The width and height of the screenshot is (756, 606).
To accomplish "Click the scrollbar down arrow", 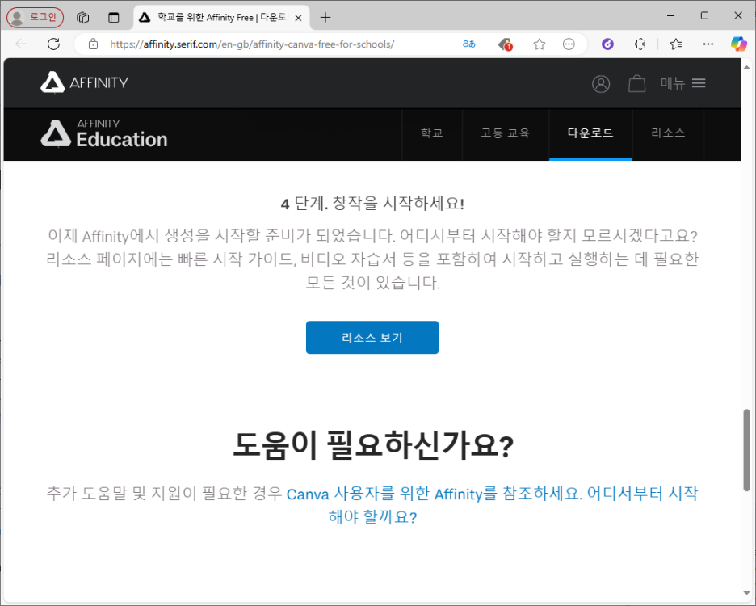I will tap(747, 593).
